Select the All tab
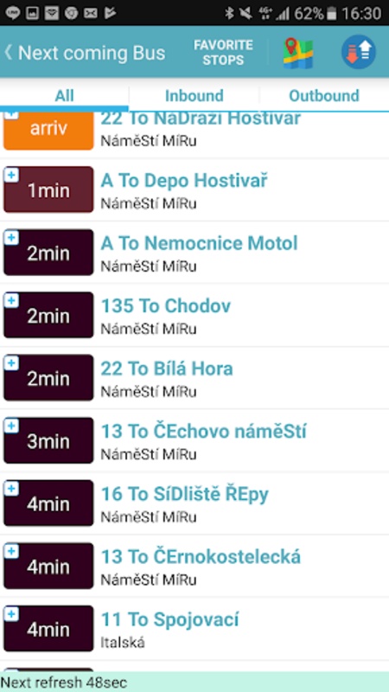The width and height of the screenshot is (389, 692). point(64,95)
